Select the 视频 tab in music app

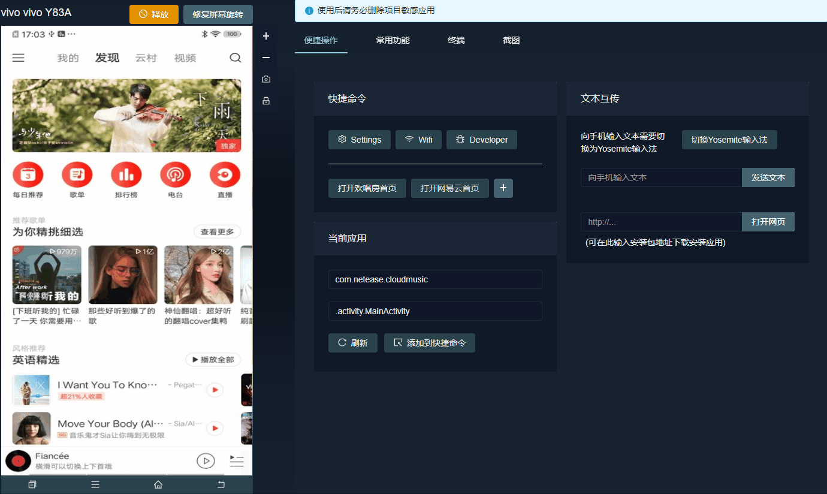(185, 58)
